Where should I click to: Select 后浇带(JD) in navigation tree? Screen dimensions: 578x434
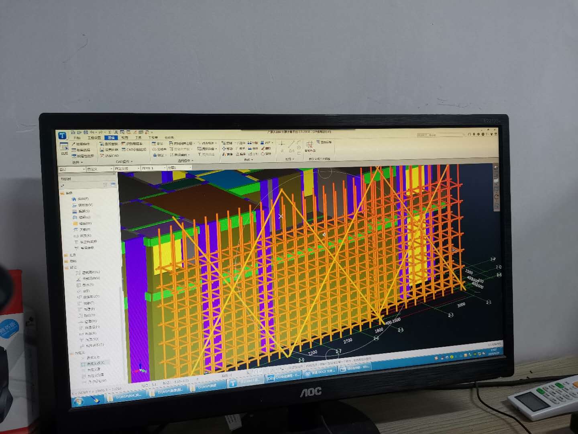88,297
